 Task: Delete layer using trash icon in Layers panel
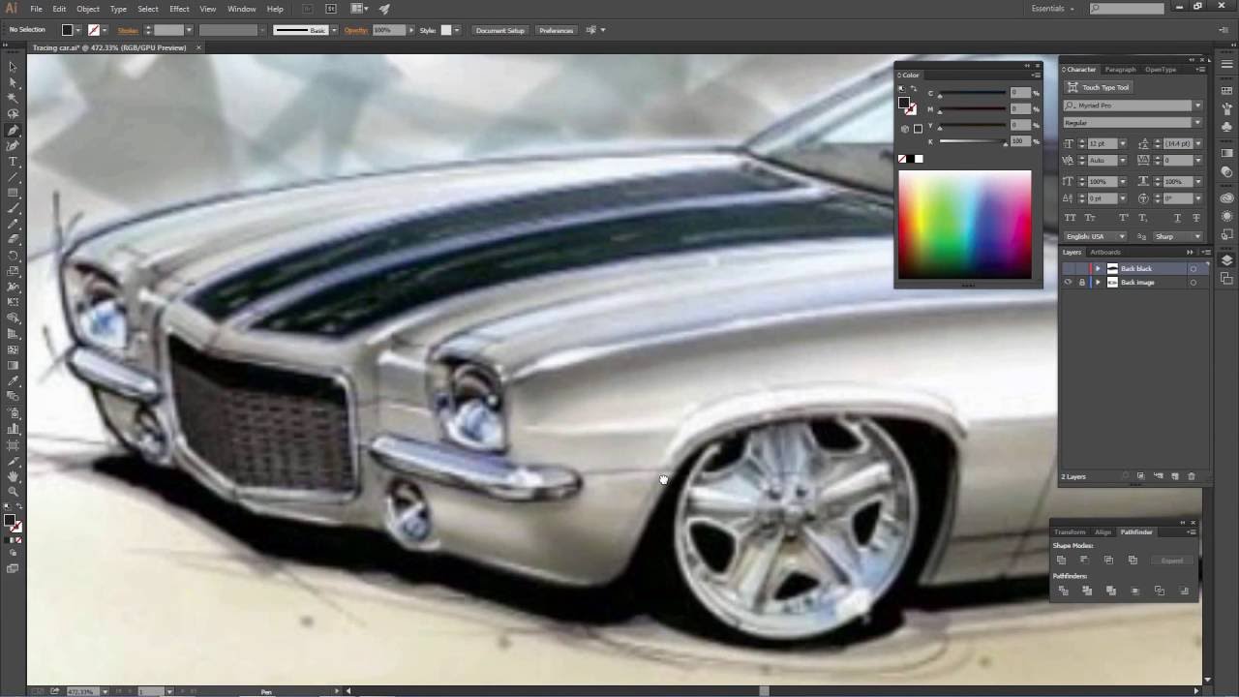[1193, 476]
